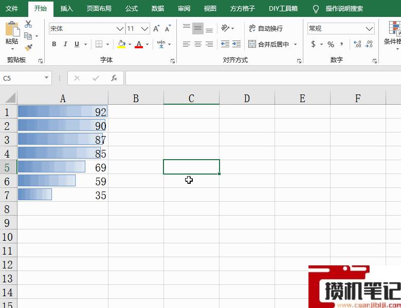Click the formula bar input
Screen dimensions: 401x308
[263, 78]
